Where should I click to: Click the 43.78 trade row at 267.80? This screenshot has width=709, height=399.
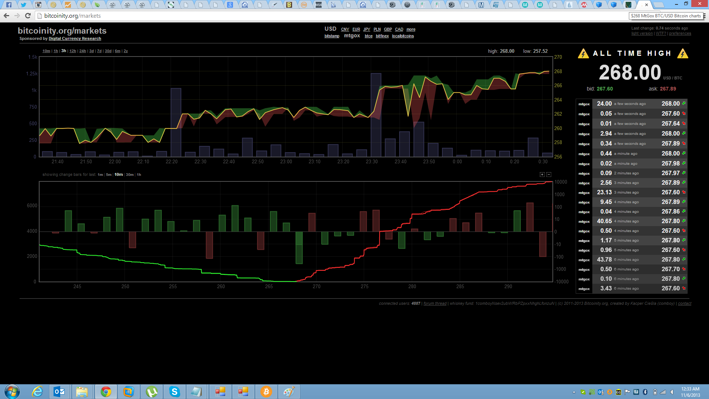[x=631, y=260]
